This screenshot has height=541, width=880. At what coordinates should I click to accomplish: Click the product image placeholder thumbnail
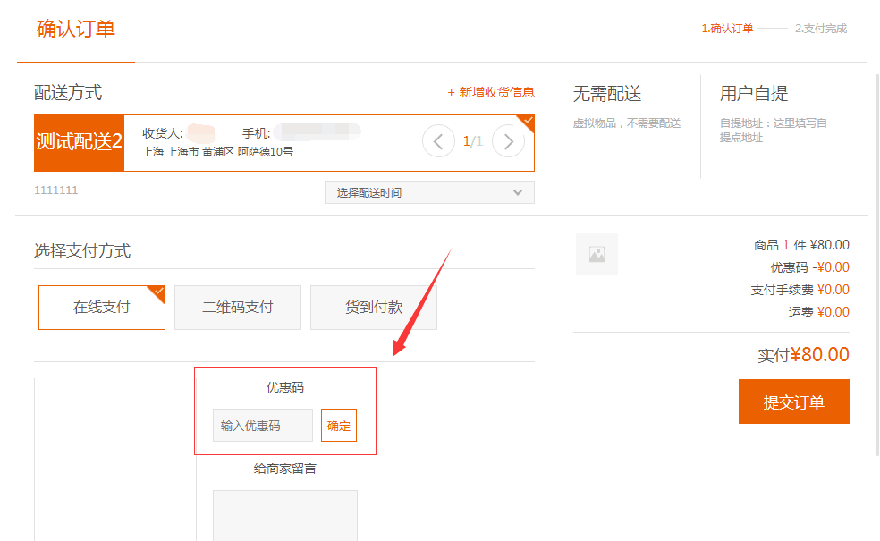pyautogui.click(x=597, y=254)
